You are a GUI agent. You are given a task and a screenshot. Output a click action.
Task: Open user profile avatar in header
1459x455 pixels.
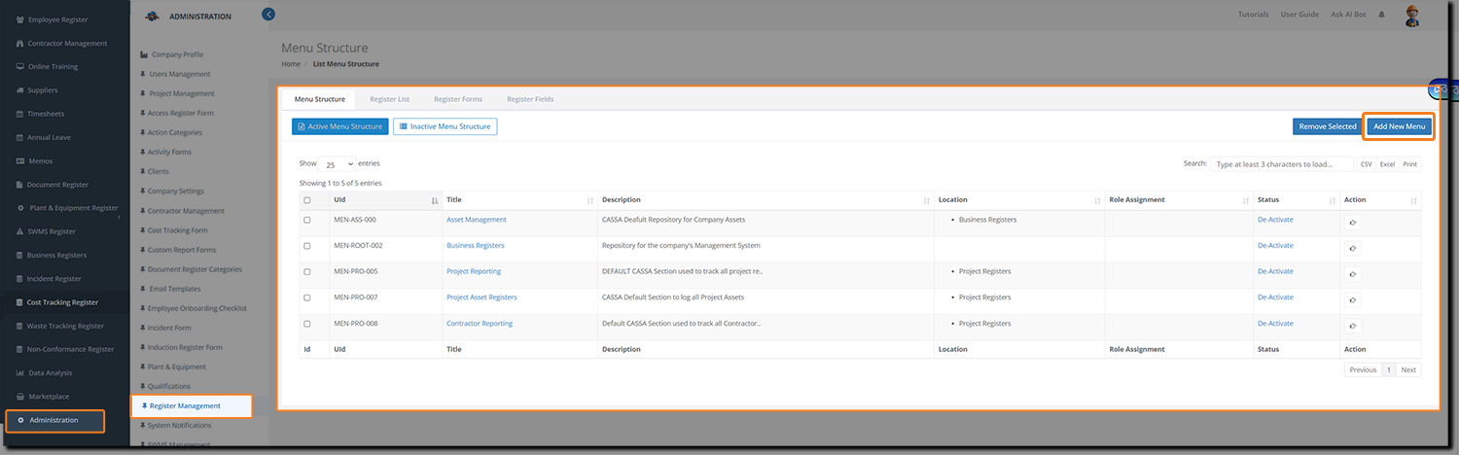pyautogui.click(x=1412, y=15)
